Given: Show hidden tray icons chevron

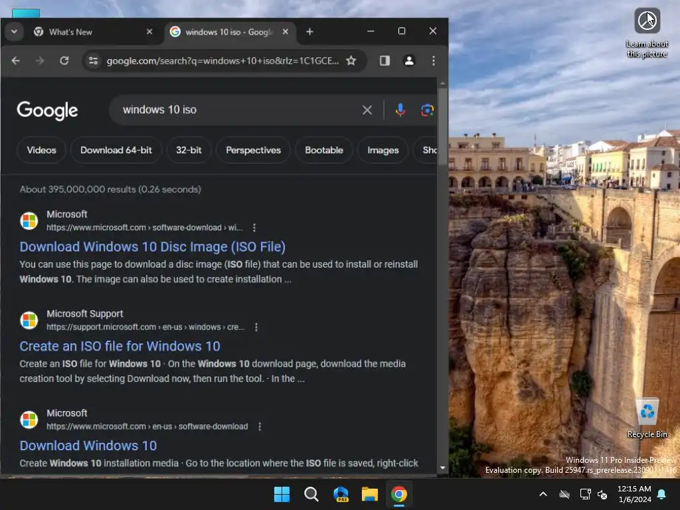Looking at the screenshot, I should click(543, 494).
